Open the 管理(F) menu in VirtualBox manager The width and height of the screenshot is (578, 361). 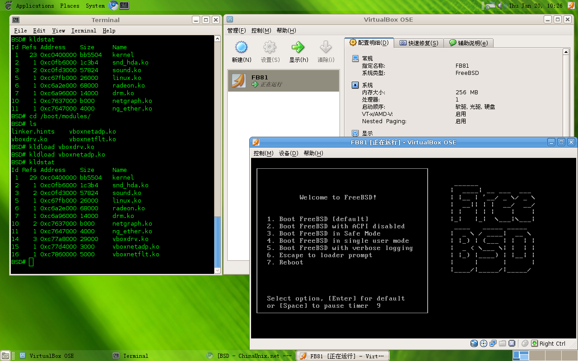click(237, 31)
